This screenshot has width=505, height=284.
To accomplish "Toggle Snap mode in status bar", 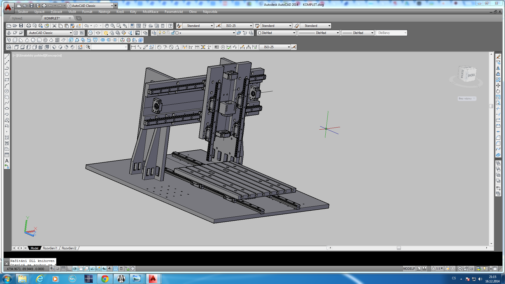I will pos(58,268).
